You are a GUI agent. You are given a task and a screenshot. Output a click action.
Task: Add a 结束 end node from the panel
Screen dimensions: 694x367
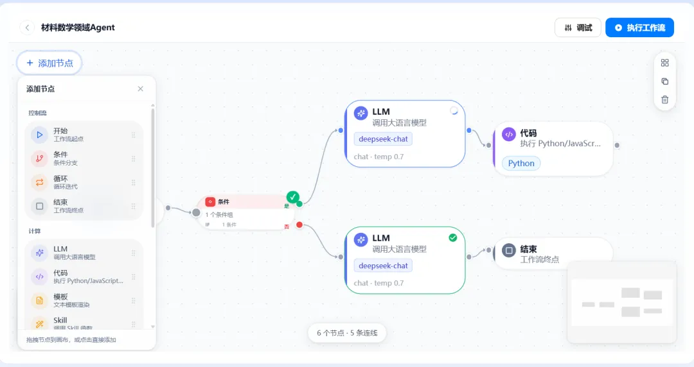84,206
